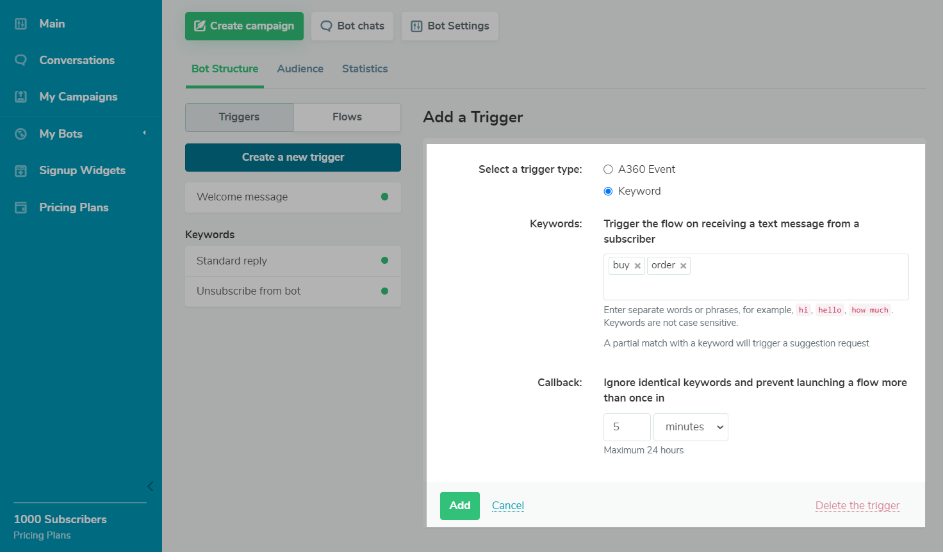This screenshot has height=552, width=943.
Task: Click the My Bots sidebar icon
Action: coord(21,134)
